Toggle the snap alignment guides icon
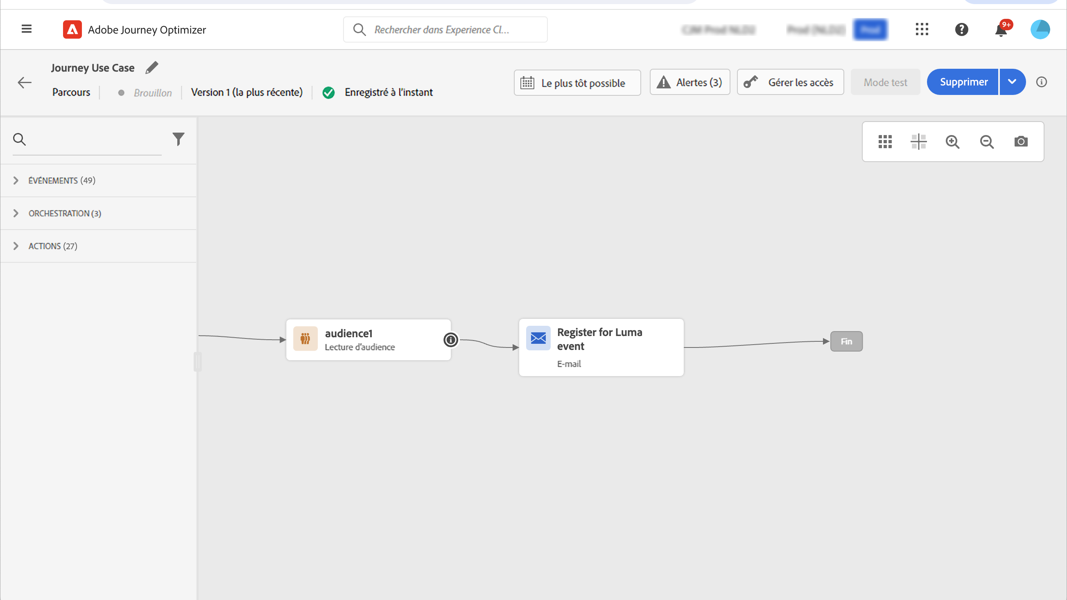The width and height of the screenshot is (1067, 600). pyautogui.click(x=918, y=142)
